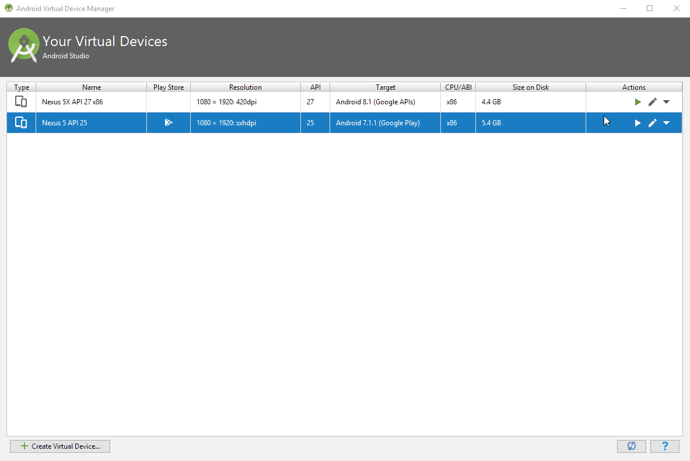Edit the Nexus 5 API 25 device

pyautogui.click(x=652, y=123)
